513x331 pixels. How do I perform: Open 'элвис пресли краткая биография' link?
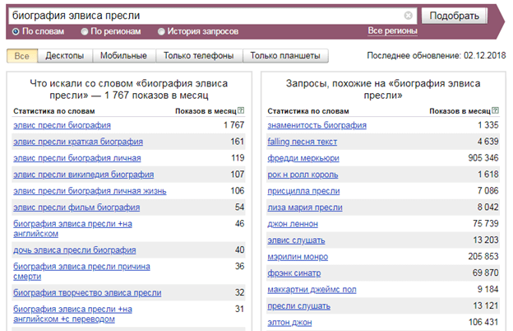coord(78,142)
